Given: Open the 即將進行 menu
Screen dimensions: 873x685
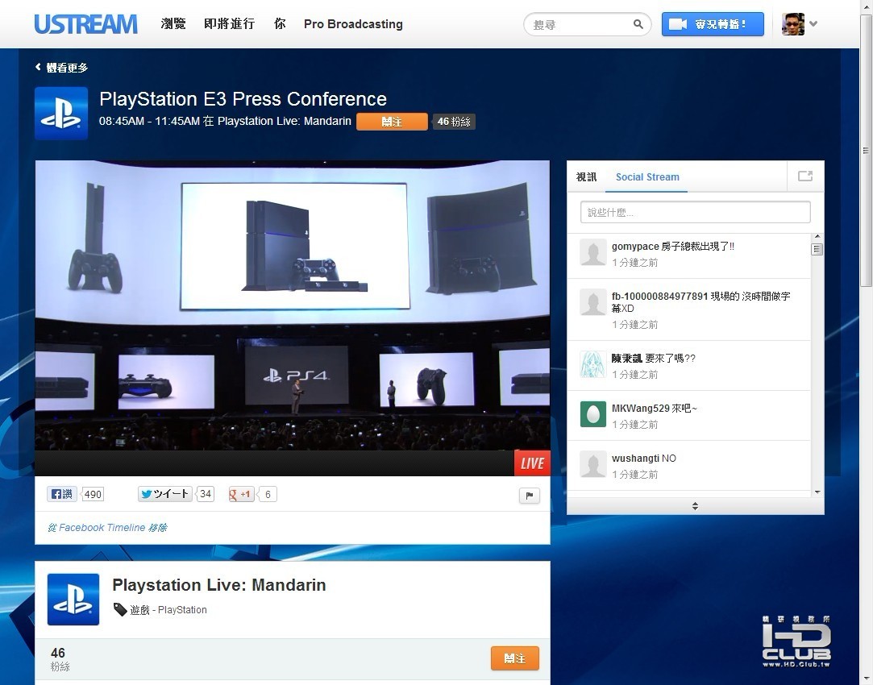Looking at the screenshot, I should coord(230,24).
